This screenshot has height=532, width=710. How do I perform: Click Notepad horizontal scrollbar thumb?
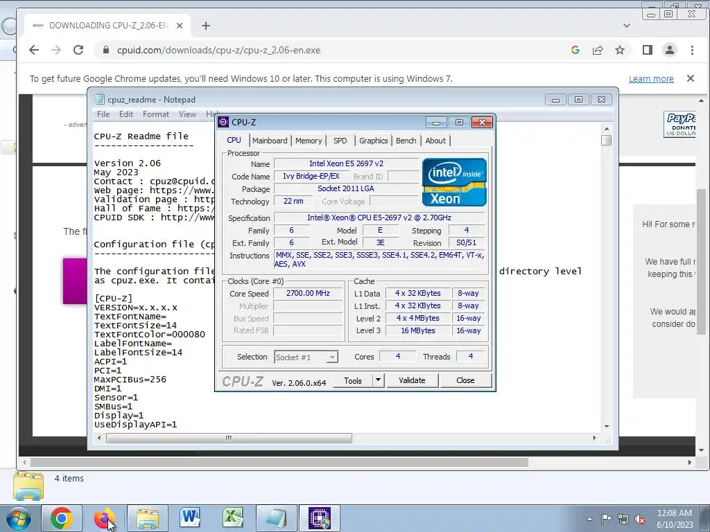(x=229, y=438)
